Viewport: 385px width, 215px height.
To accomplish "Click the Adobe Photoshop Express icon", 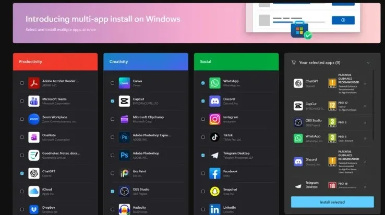I will coord(124,137).
